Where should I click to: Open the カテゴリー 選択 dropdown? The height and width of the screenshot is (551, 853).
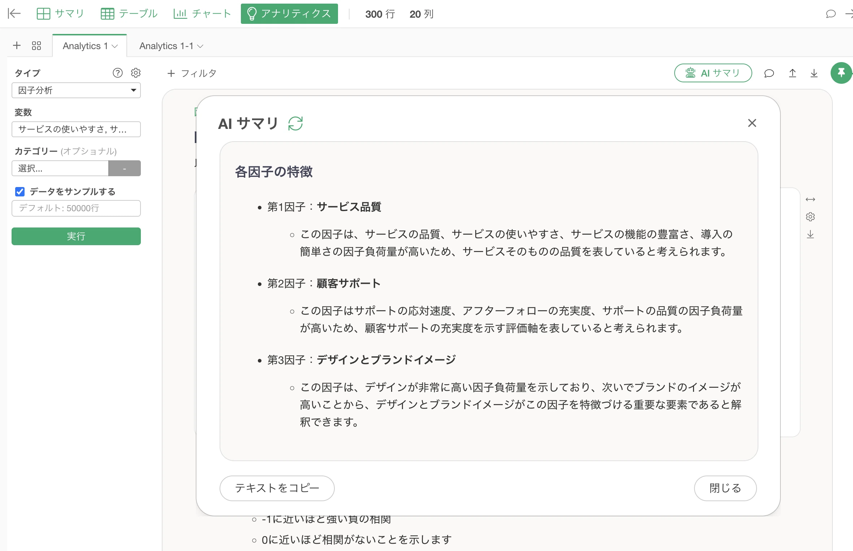[x=60, y=168]
